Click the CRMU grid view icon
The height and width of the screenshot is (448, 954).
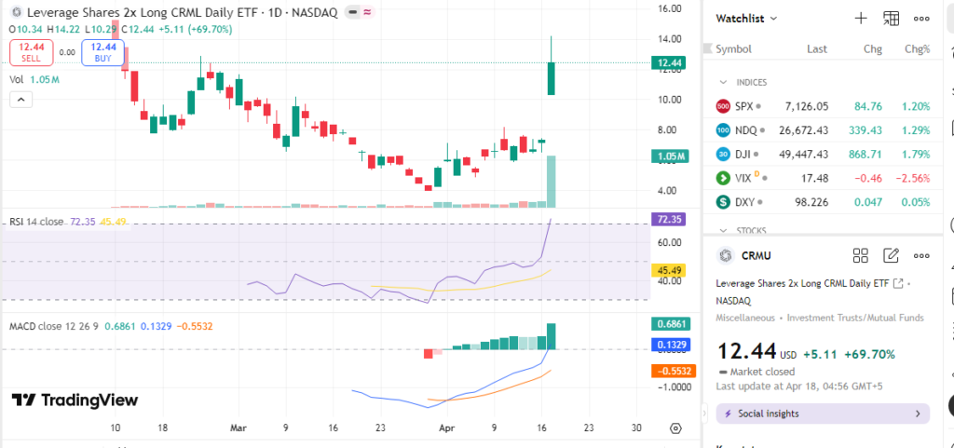click(x=861, y=255)
